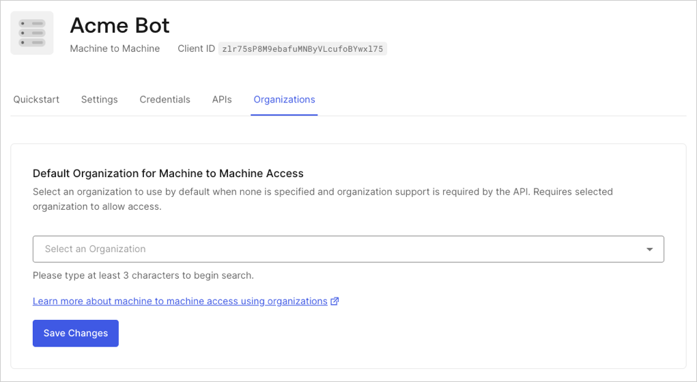This screenshot has width=697, height=382.
Task: Focus the Select an Organization search field
Action: (x=348, y=249)
